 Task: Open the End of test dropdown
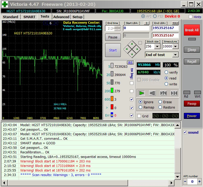pos(176,55)
